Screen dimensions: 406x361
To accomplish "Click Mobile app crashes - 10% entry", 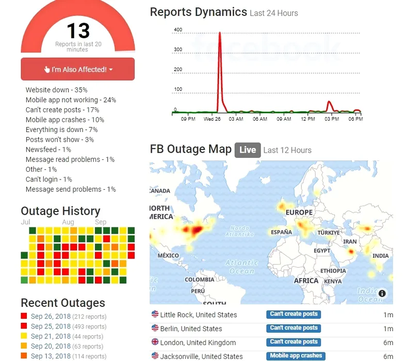I will [x=64, y=120].
